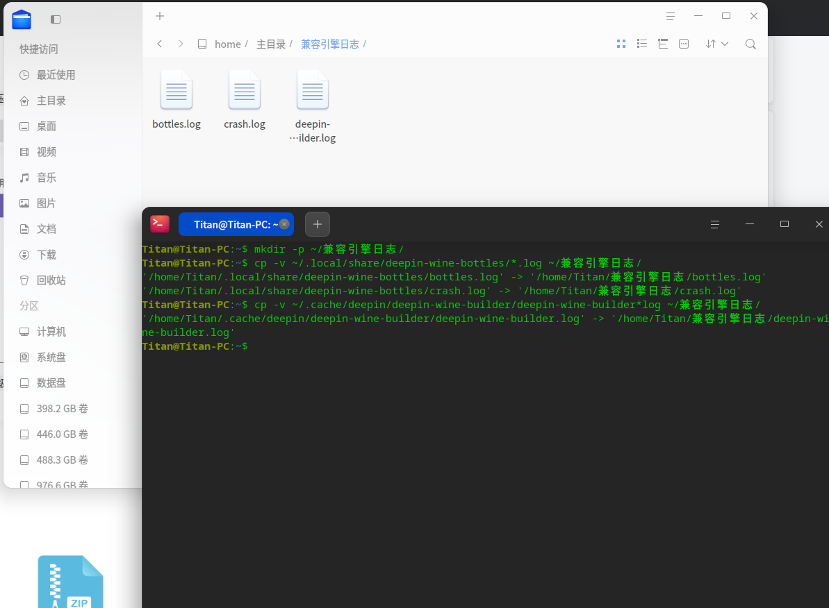Select the crash.log file
The width and height of the screenshot is (829, 608).
tap(245, 101)
